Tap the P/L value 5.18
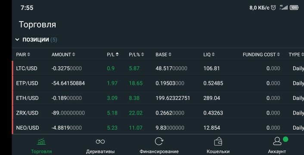Viewport: 304px width, 155px height. [112, 113]
